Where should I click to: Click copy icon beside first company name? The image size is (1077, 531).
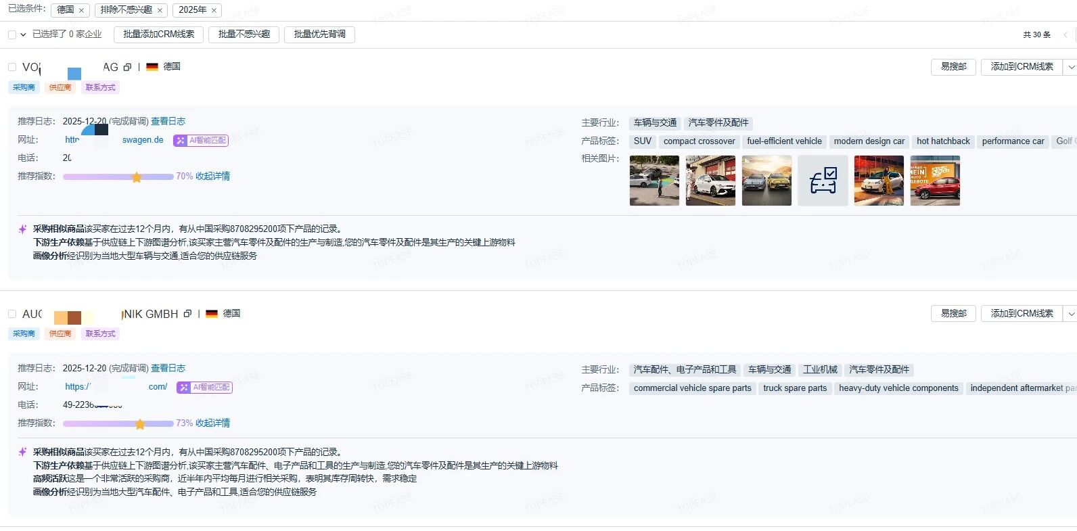(x=127, y=67)
